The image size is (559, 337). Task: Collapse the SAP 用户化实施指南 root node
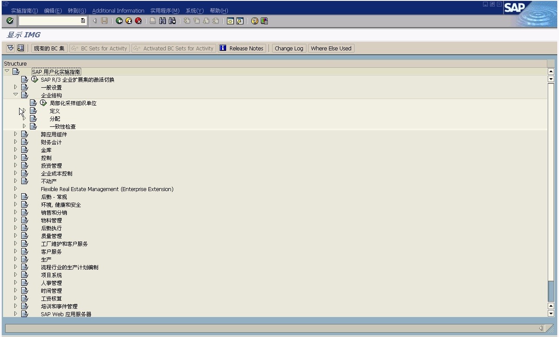pos(7,71)
